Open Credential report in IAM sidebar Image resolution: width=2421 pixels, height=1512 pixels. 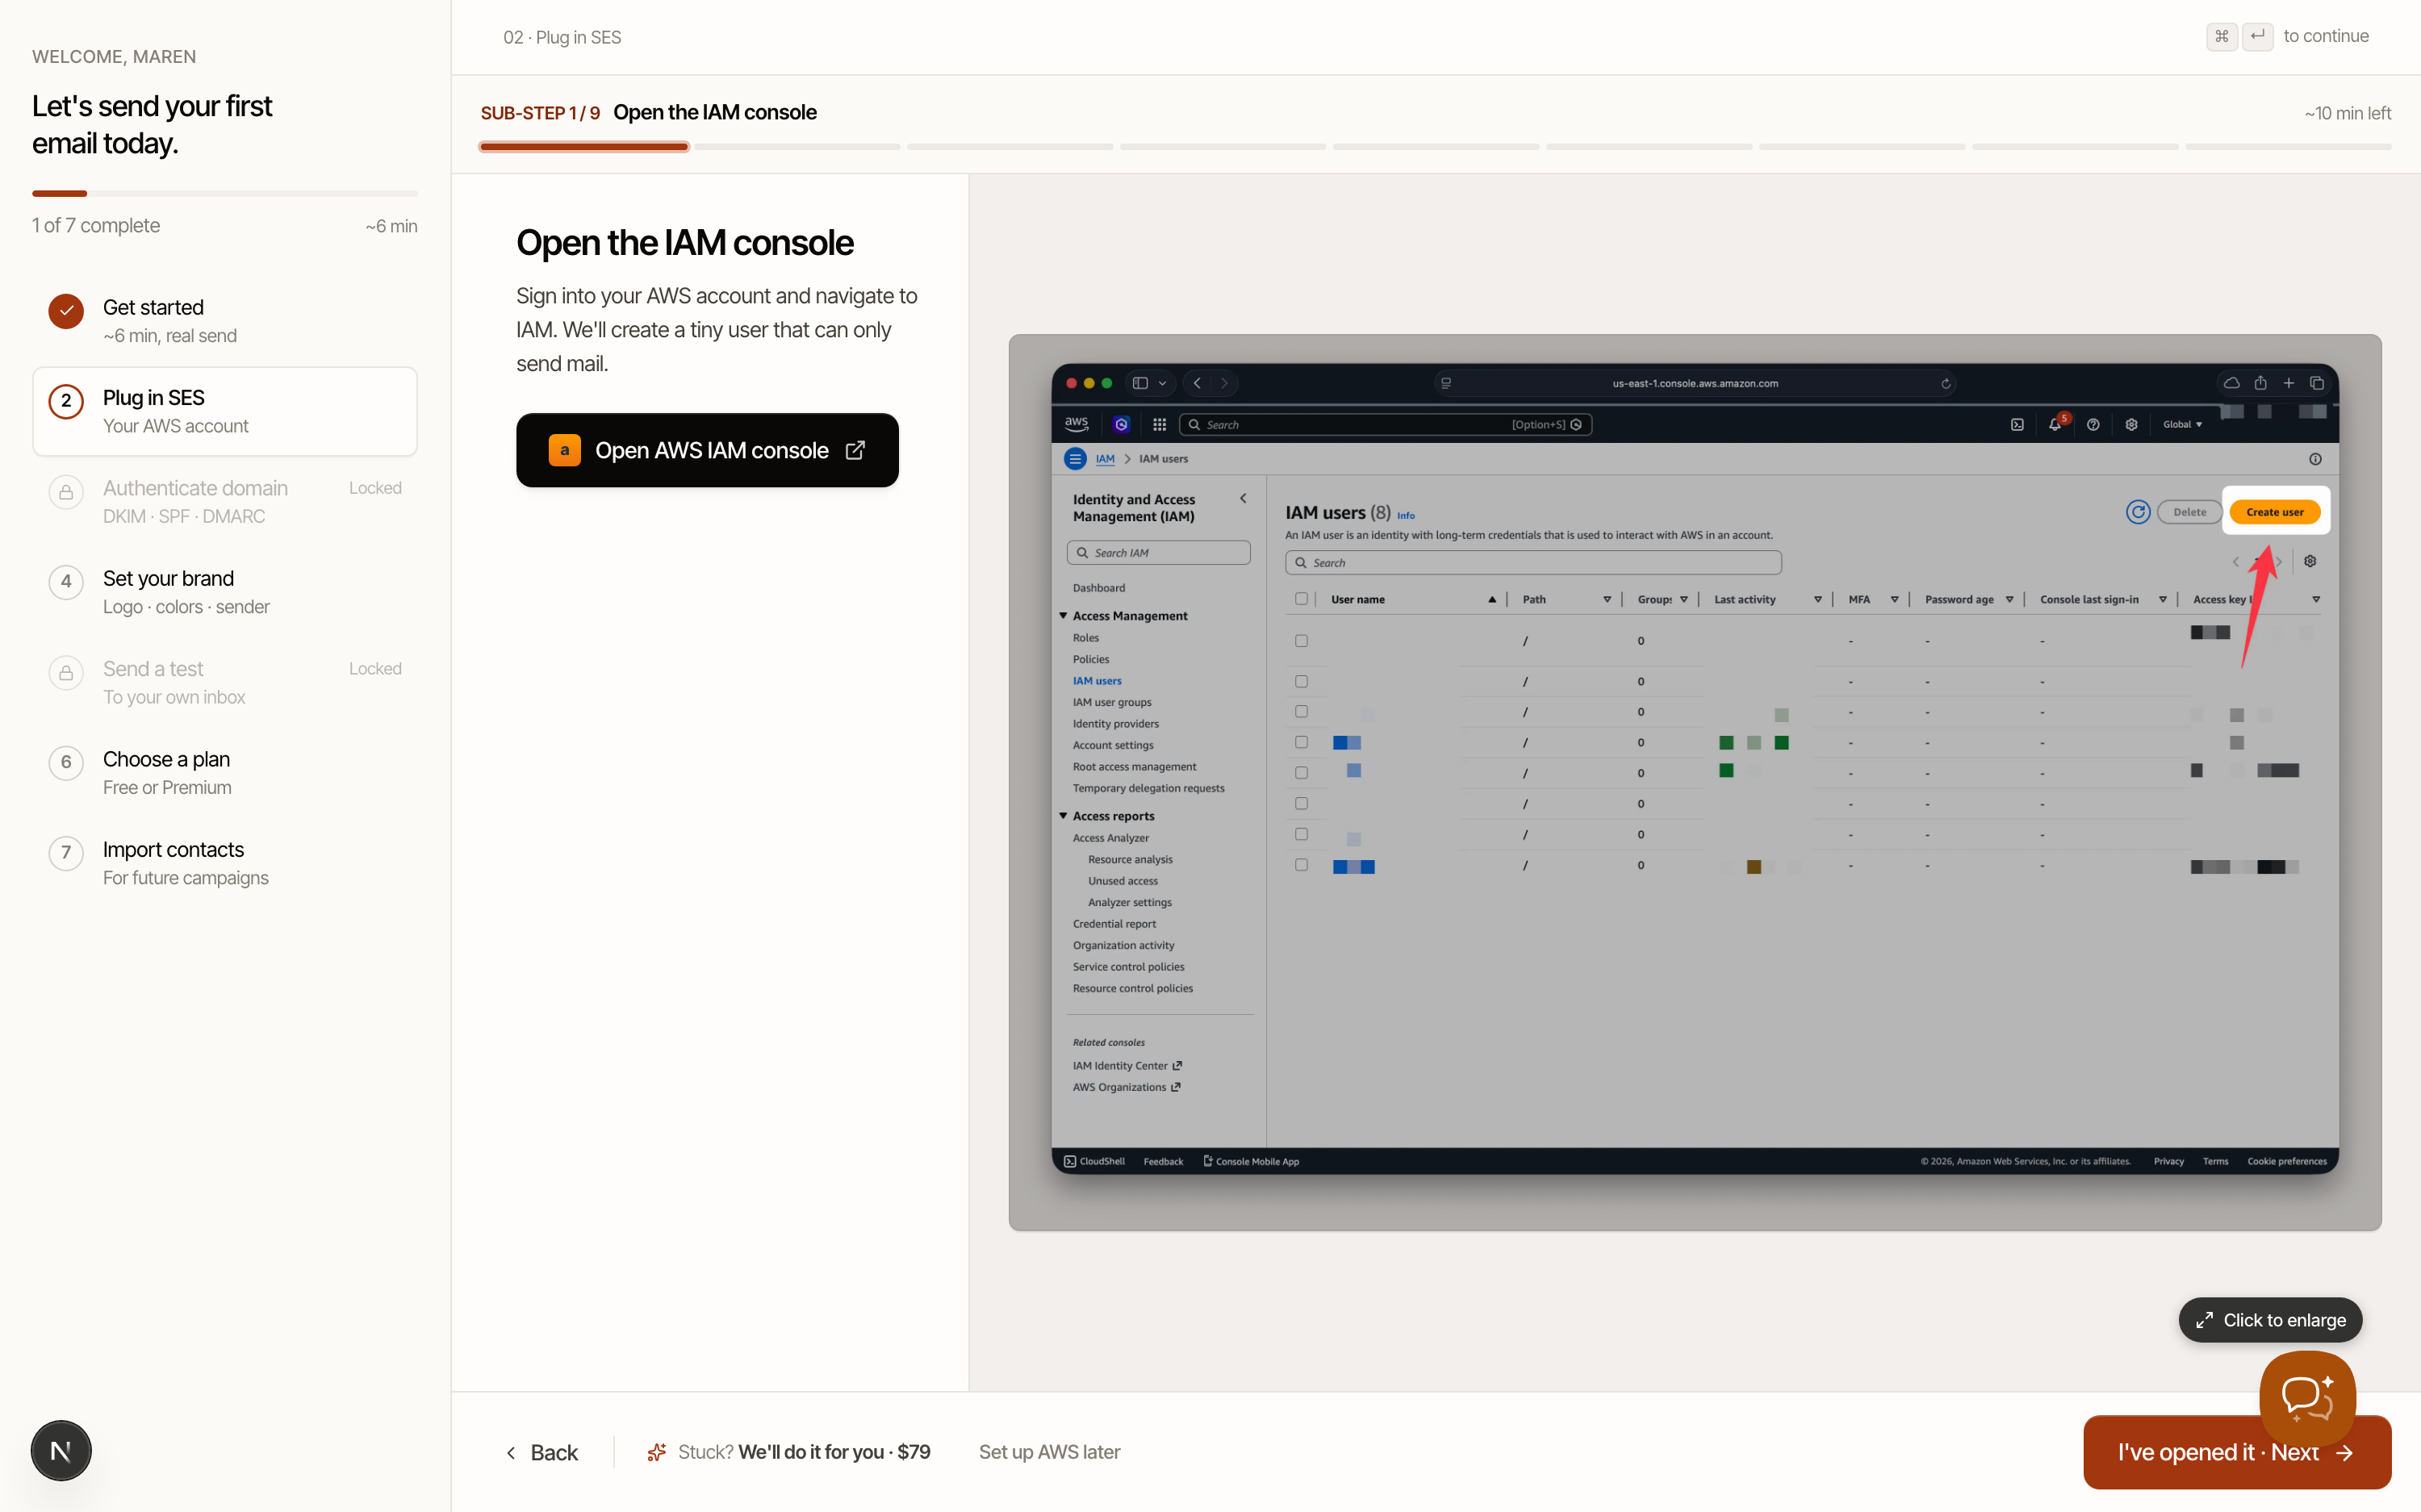(1114, 924)
